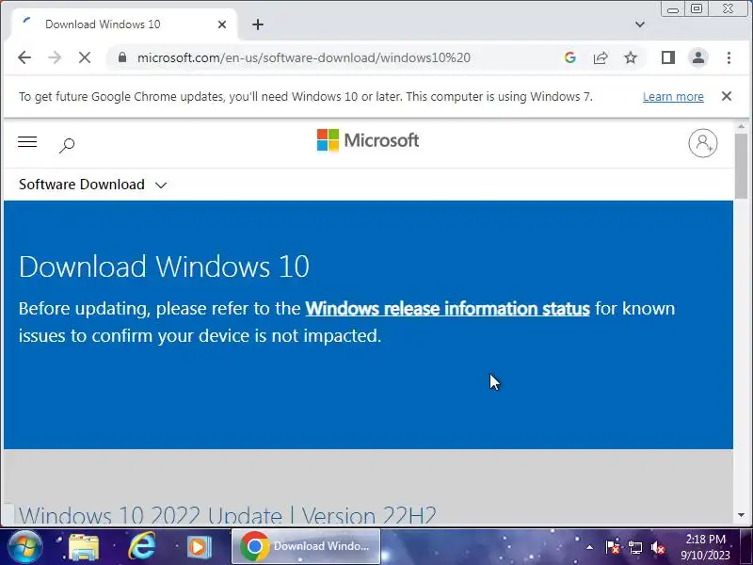The width and height of the screenshot is (753, 565).
Task: Open the Chrome side panel icon
Action: click(668, 57)
